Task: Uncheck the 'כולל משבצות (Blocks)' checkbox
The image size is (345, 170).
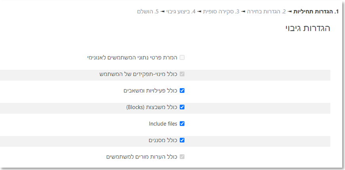Action: coord(182,107)
